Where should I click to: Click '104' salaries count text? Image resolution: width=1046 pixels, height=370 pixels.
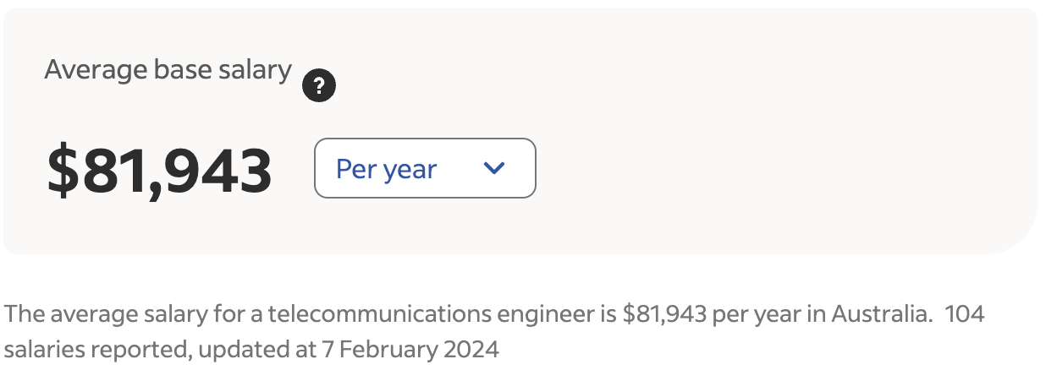965,315
